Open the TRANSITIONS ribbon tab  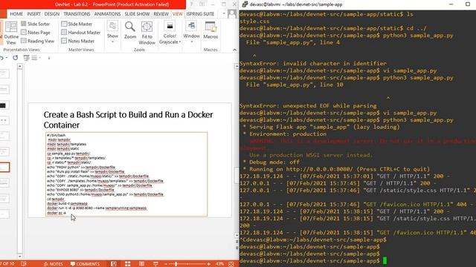click(77, 14)
